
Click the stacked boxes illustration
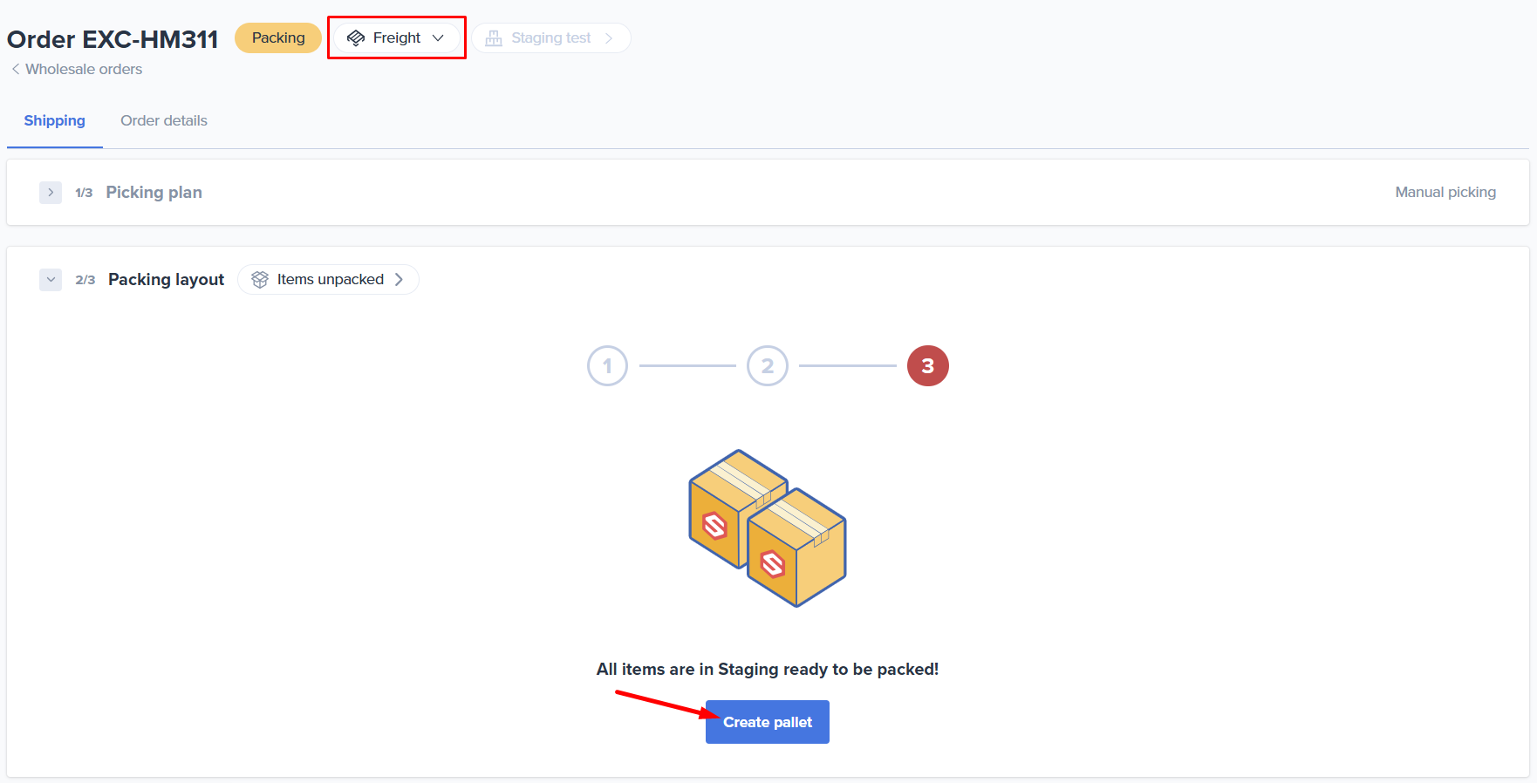(x=767, y=528)
